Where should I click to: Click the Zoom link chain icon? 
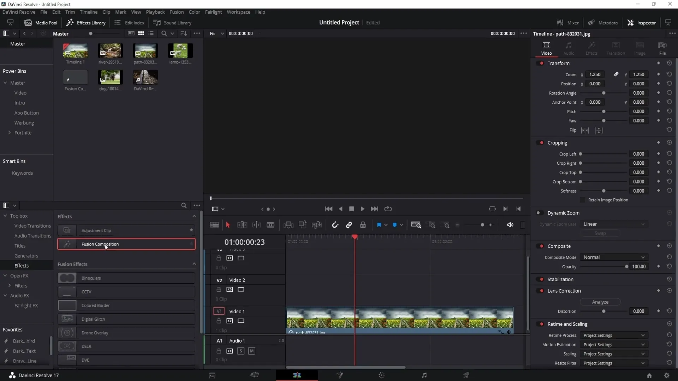point(616,74)
